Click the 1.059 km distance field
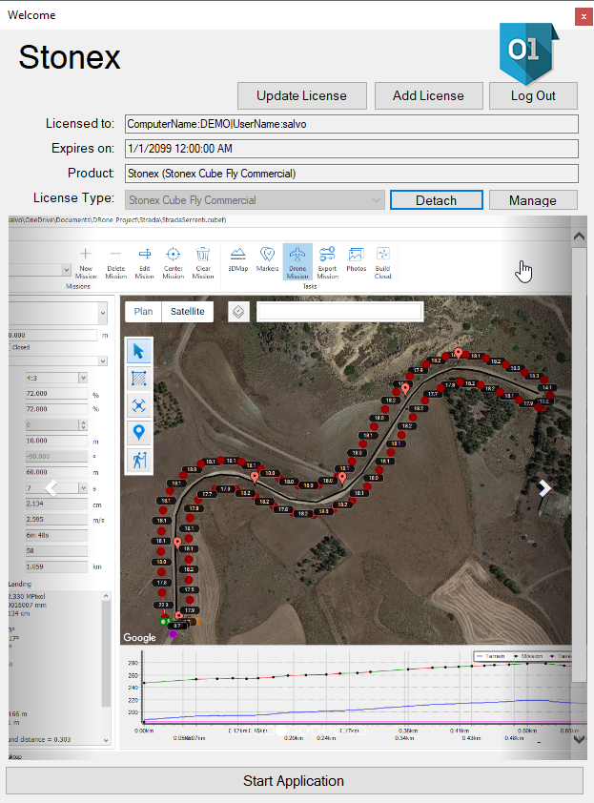This screenshot has width=594, height=803. (x=57, y=566)
